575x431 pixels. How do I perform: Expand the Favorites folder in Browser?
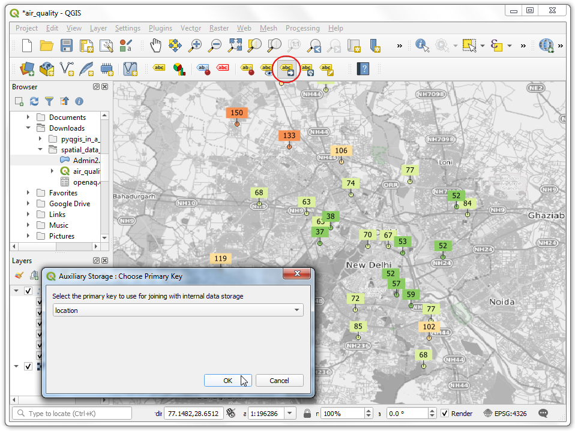click(x=28, y=193)
